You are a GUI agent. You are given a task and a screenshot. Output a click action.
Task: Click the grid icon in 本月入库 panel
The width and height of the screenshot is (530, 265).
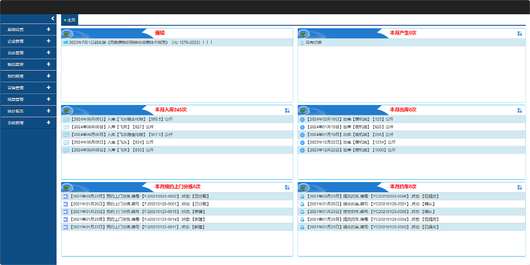pos(287,110)
